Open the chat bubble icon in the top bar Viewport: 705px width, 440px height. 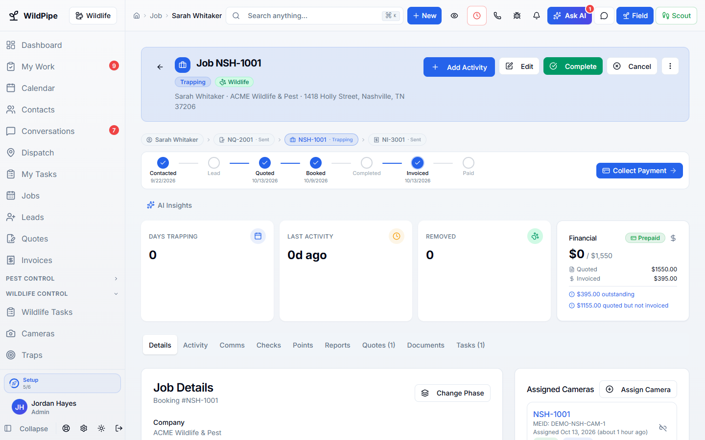(604, 16)
